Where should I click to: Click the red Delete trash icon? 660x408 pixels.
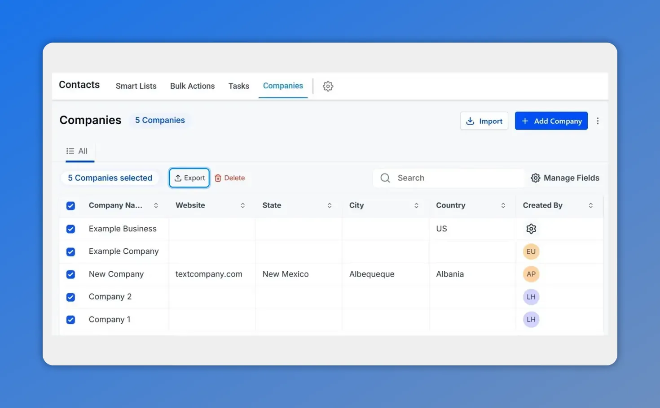point(218,178)
